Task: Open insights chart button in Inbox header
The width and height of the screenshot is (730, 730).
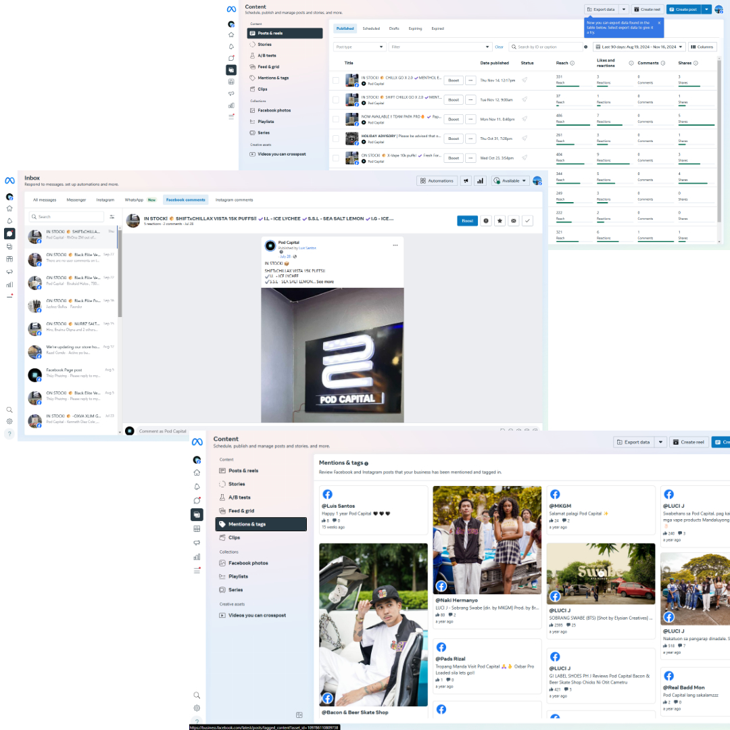Action: 480,181
